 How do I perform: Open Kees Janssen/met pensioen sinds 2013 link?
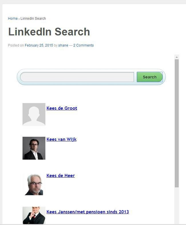(x=88, y=212)
